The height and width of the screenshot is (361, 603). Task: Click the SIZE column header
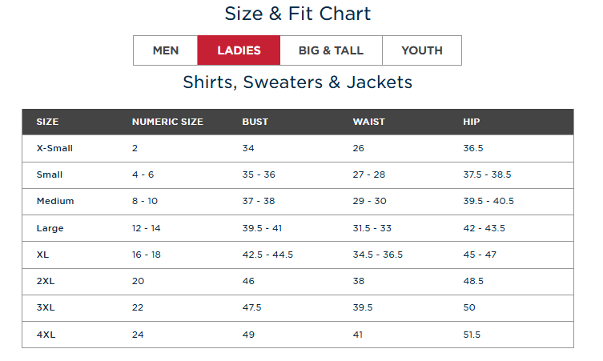click(47, 122)
